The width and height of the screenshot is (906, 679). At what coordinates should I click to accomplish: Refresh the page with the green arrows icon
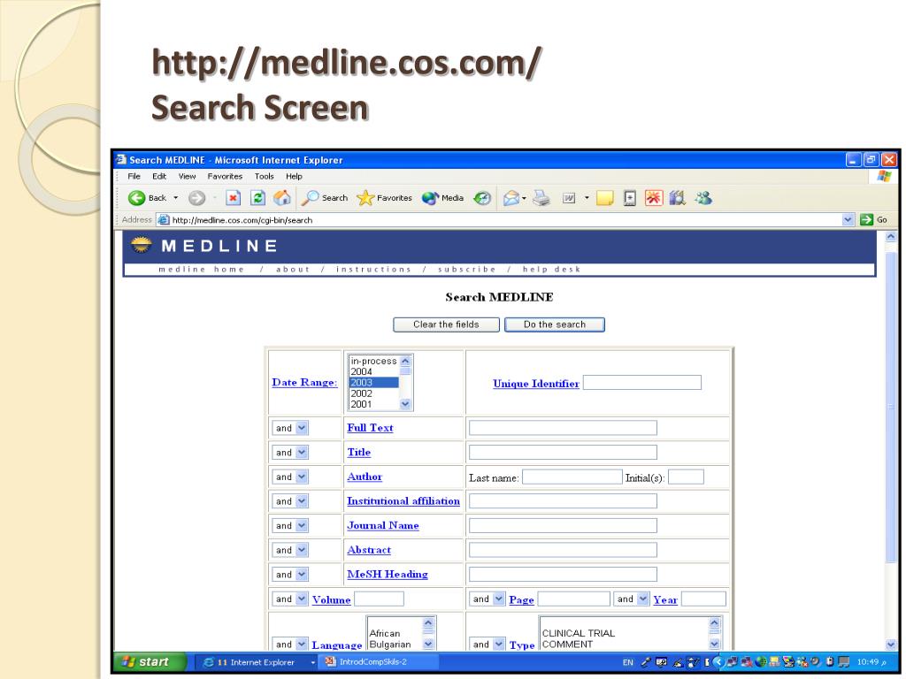pos(257,198)
